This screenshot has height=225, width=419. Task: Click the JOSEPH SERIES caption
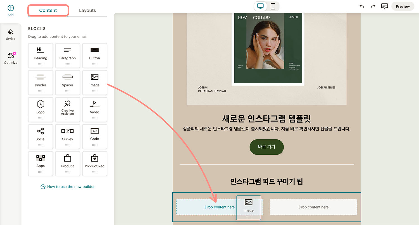coord(326,88)
